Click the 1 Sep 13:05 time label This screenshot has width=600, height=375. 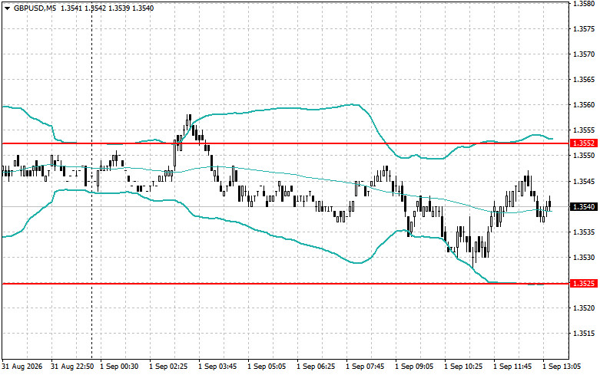(x=562, y=367)
